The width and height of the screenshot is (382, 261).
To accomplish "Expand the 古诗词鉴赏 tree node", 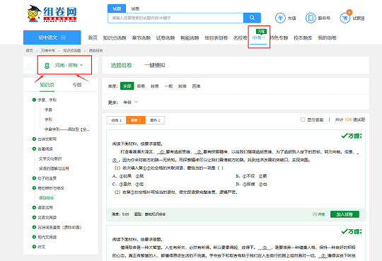I will [x=34, y=227].
